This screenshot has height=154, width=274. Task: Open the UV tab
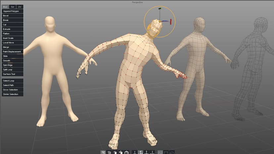point(20,7)
